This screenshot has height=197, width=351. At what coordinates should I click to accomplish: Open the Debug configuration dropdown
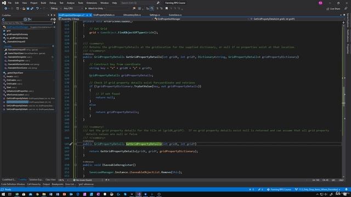(x=55, y=9)
